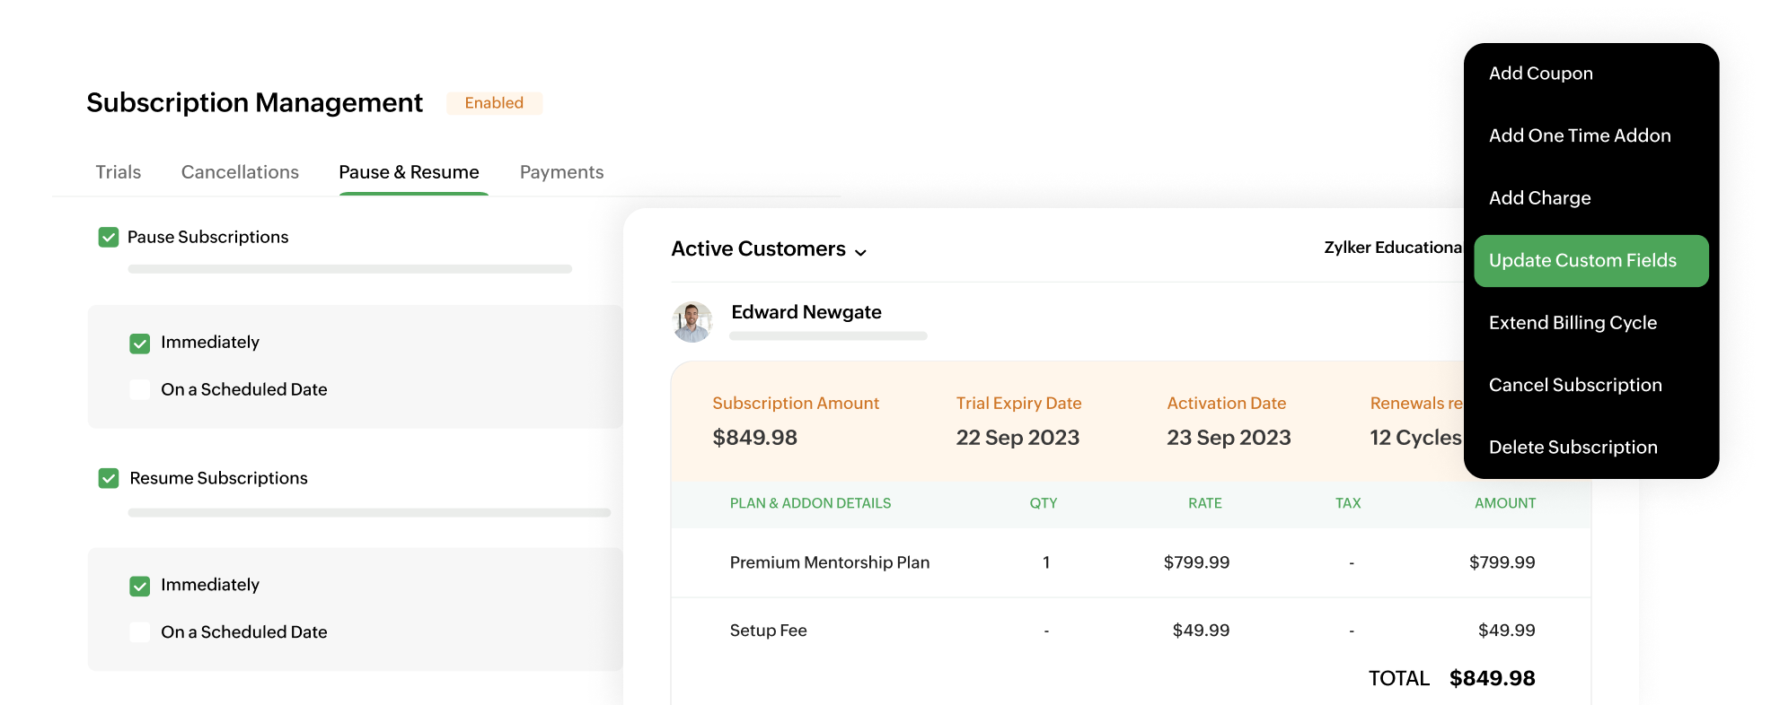Select the Payments tab

(x=561, y=172)
